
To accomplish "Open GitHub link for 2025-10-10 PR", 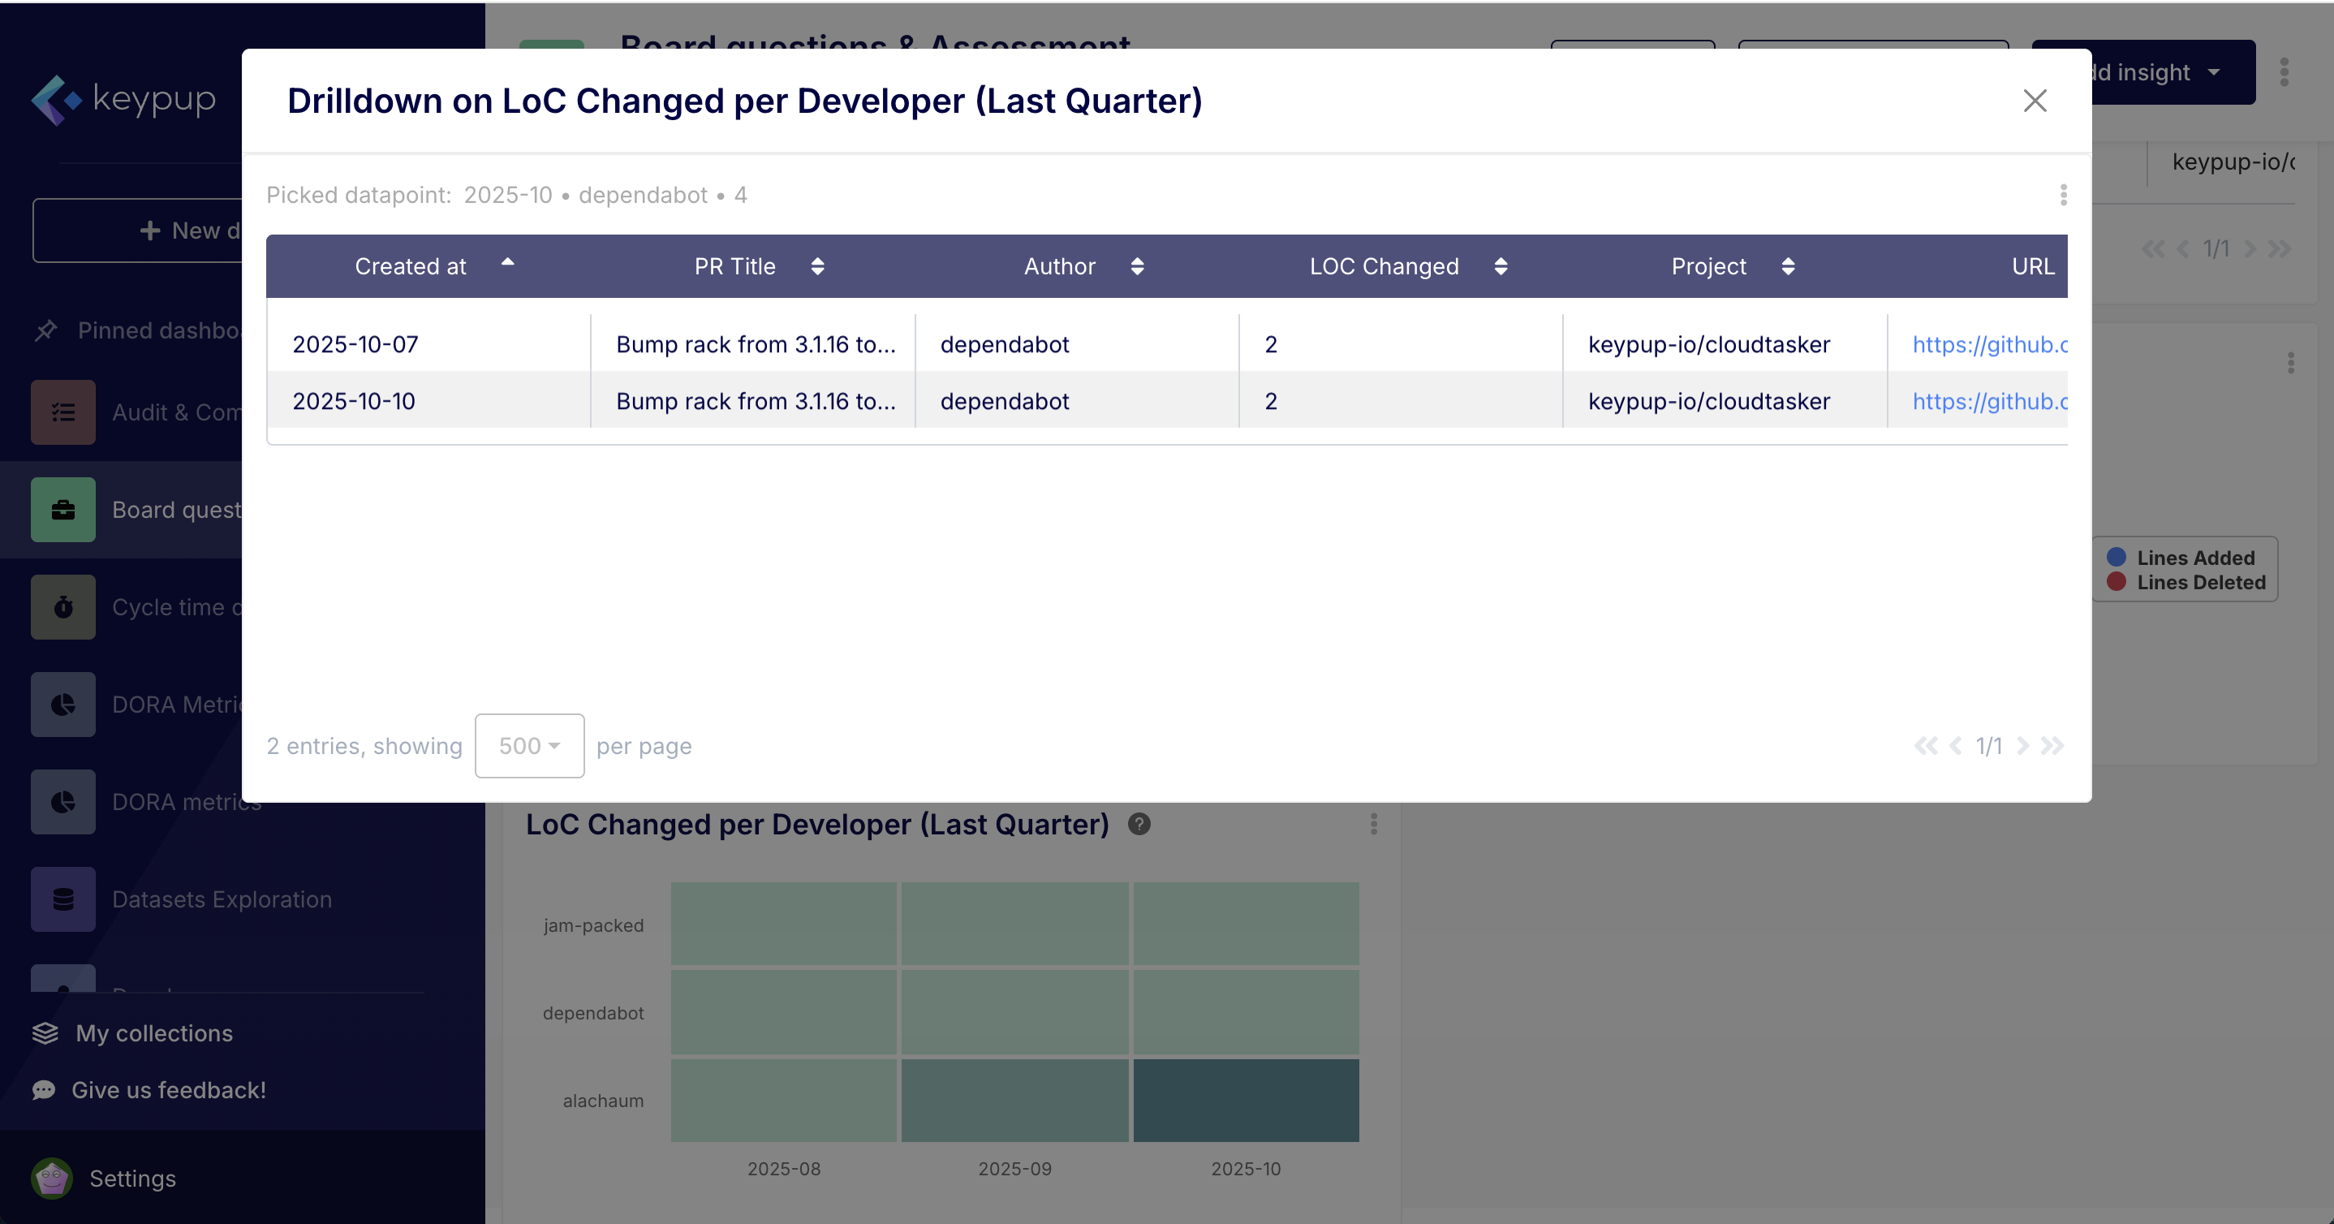I will [x=1989, y=401].
